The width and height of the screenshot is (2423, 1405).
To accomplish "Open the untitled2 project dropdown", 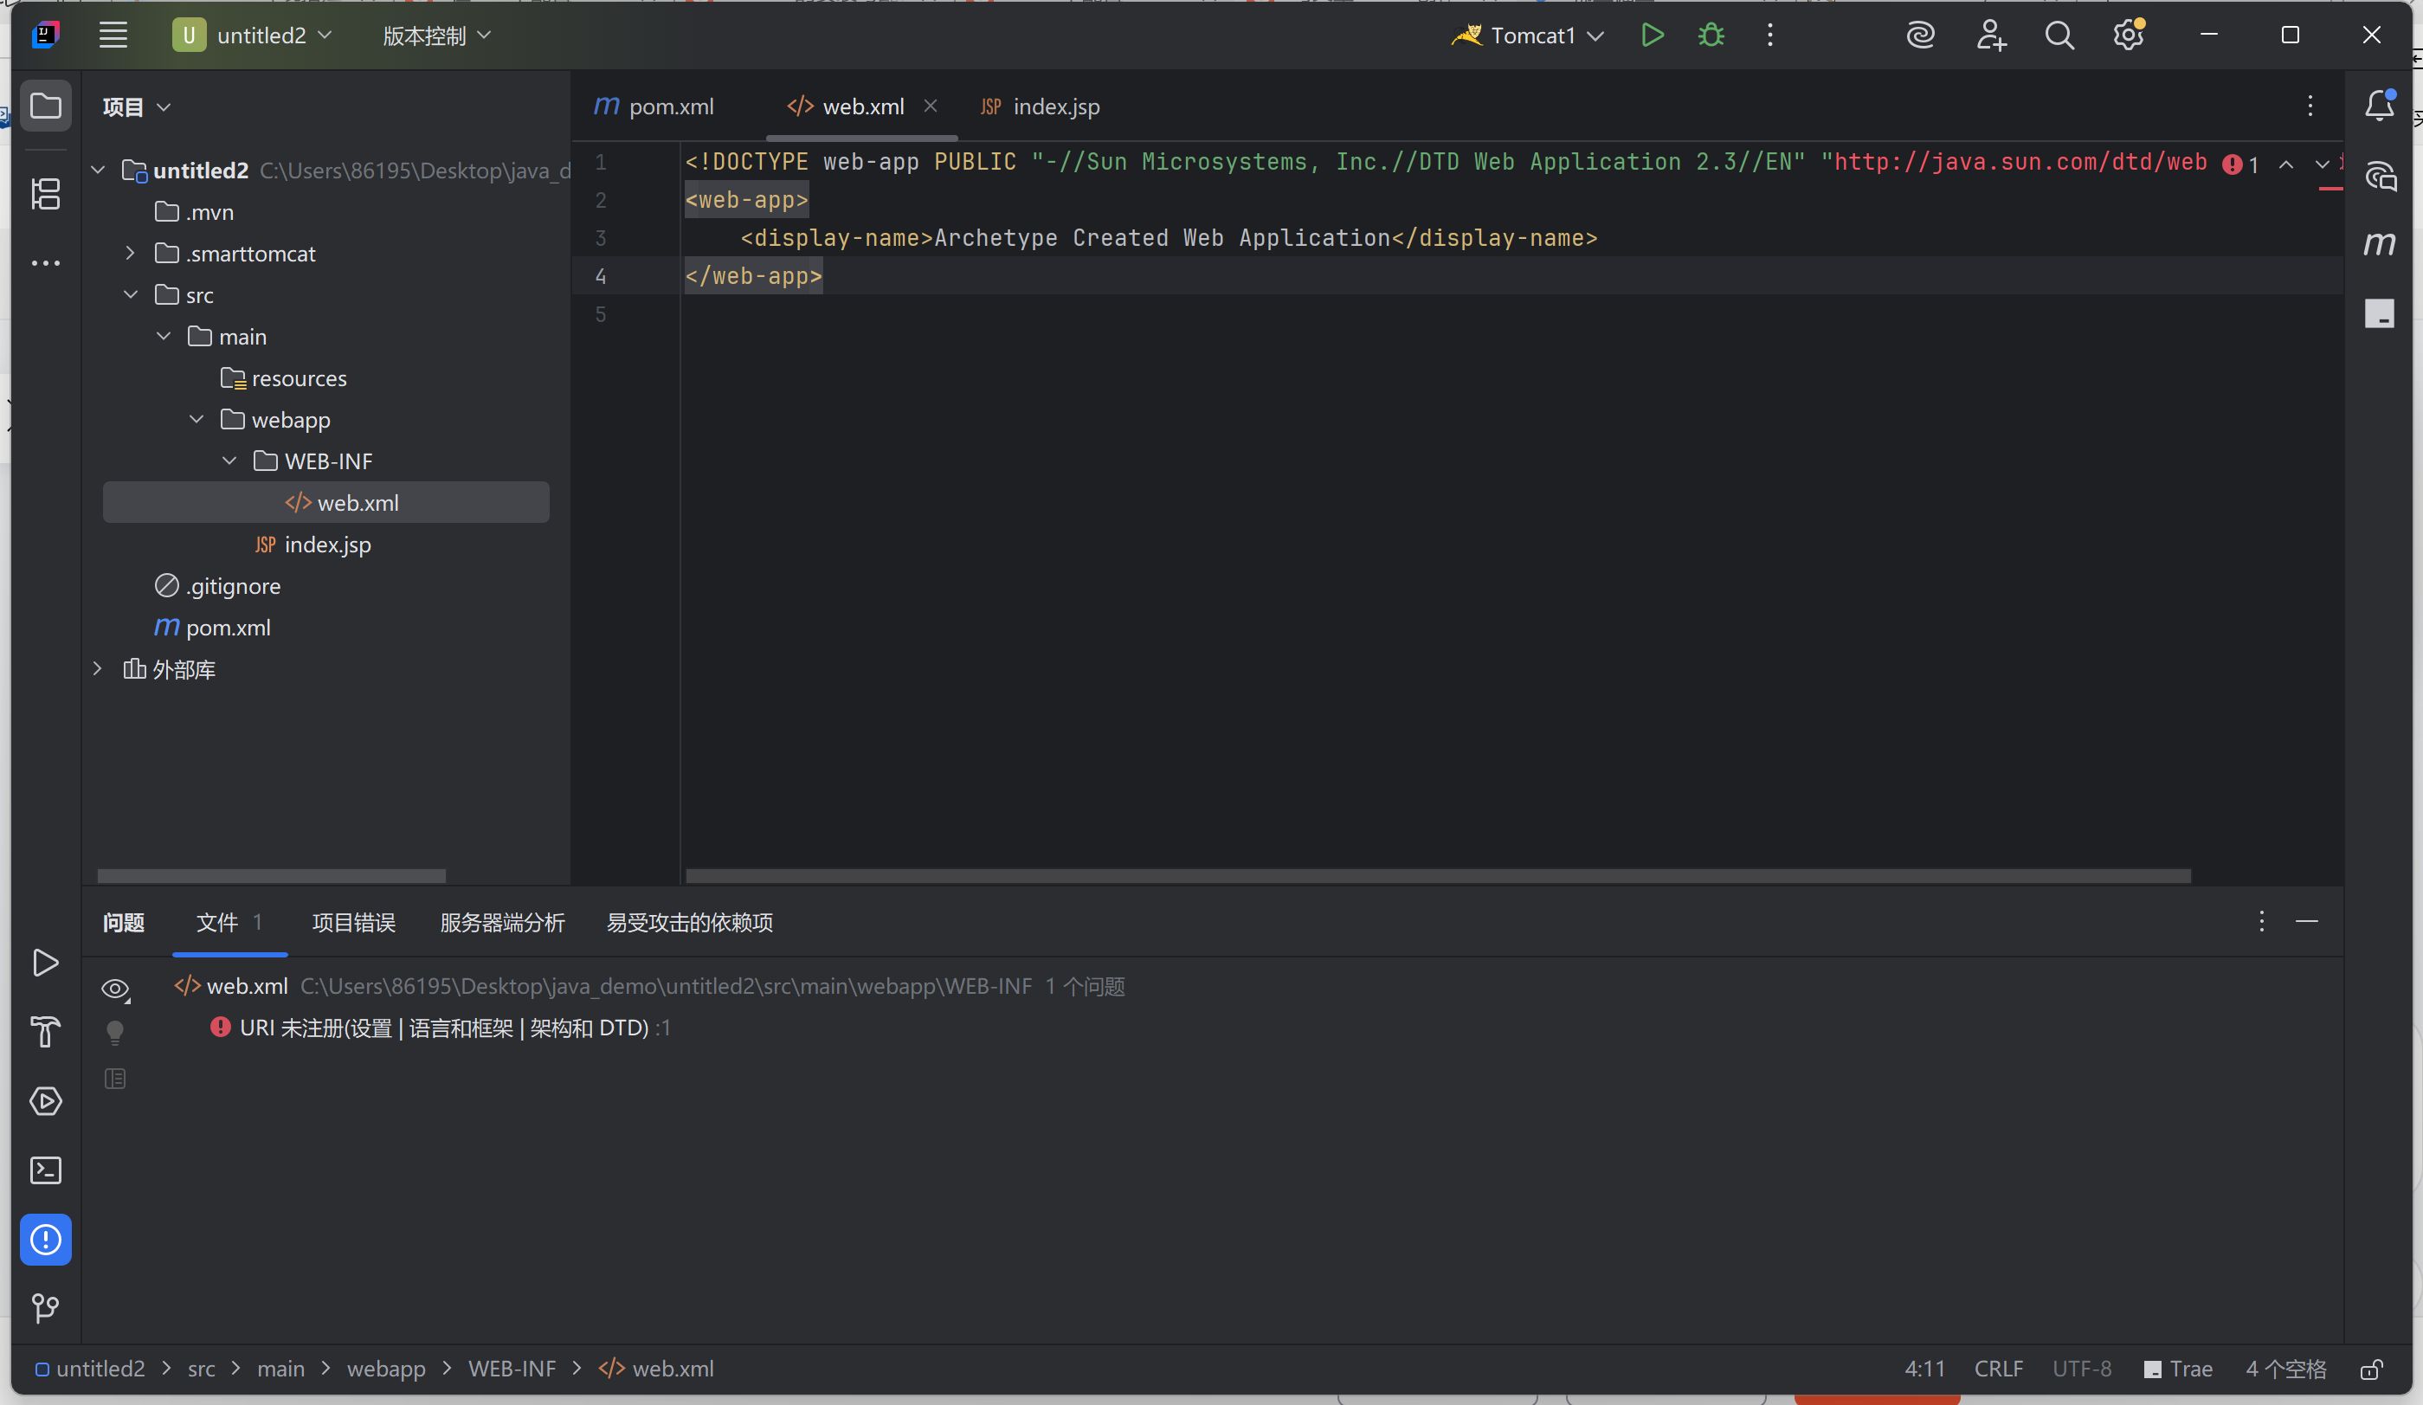I will [x=253, y=35].
